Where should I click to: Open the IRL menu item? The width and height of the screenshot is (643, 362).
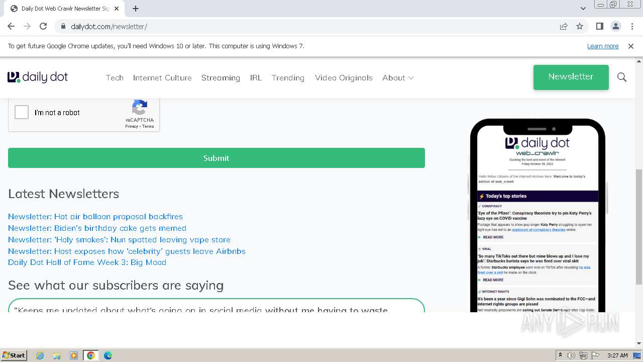pyautogui.click(x=256, y=77)
